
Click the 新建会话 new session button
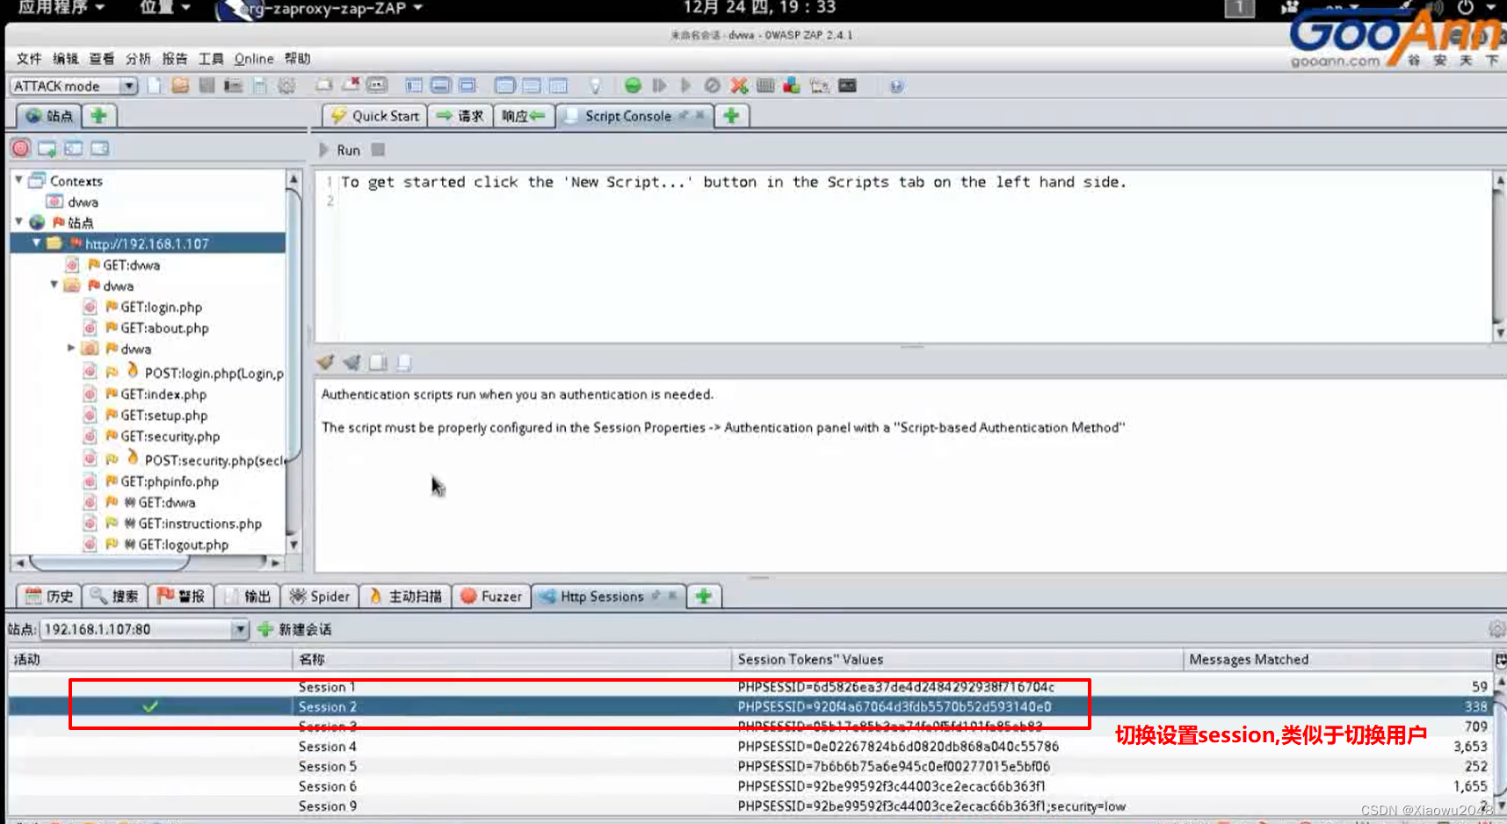294,629
